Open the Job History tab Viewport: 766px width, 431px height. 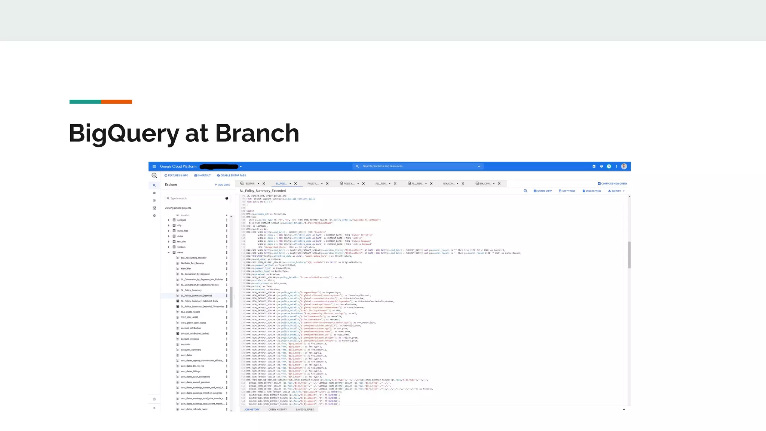tap(252, 410)
